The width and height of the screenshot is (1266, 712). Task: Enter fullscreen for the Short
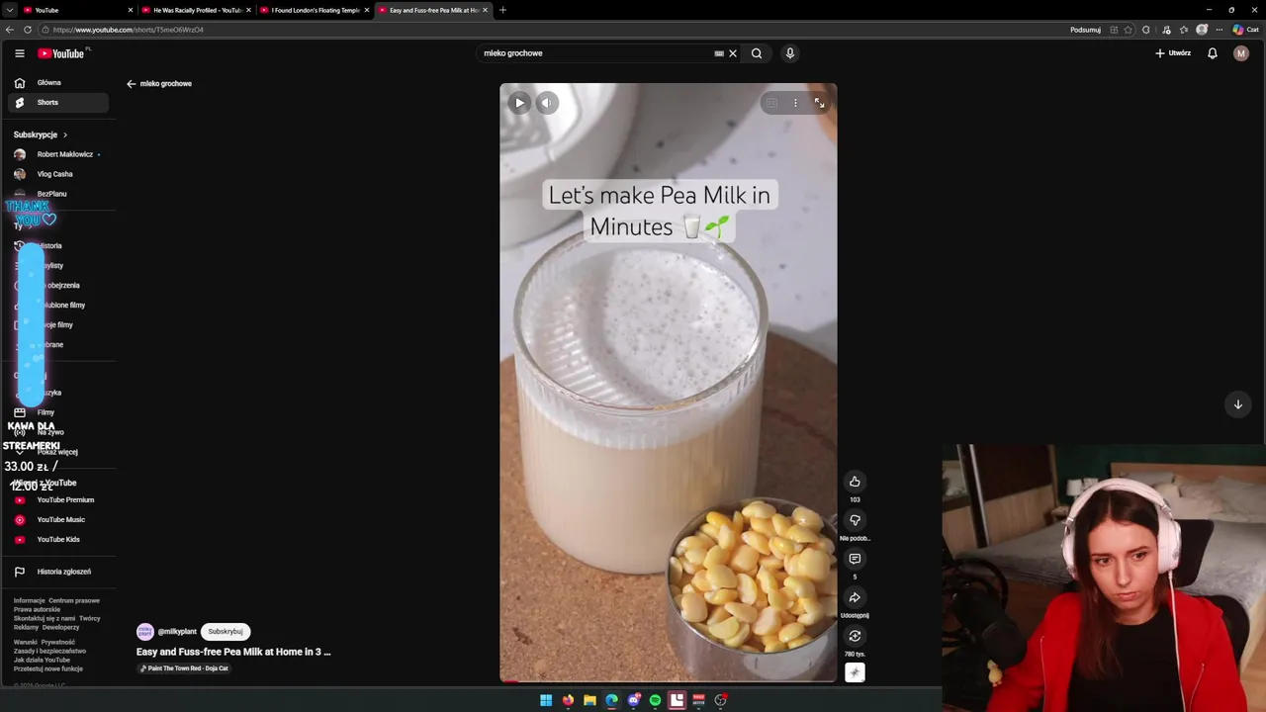click(819, 103)
